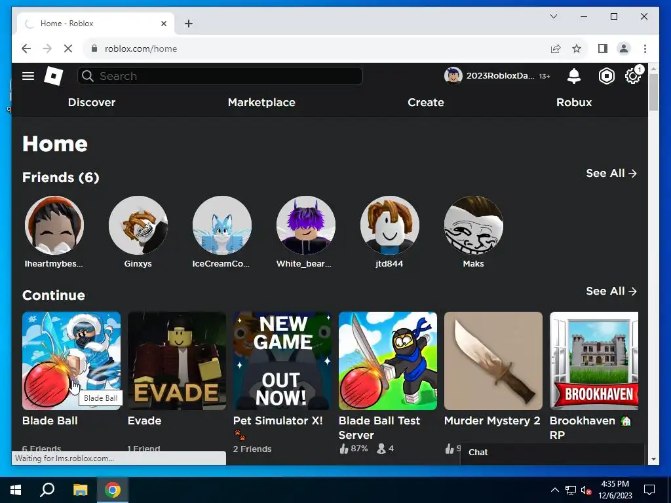The height and width of the screenshot is (503, 671).
Task: Go back with the browser back arrow
Action: (x=26, y=48)
